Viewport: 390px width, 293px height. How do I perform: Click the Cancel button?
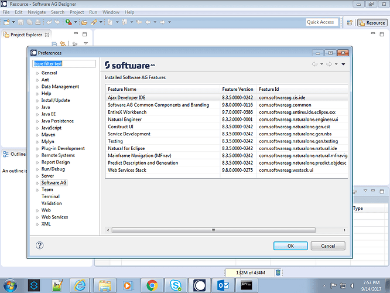coord(328,246)
